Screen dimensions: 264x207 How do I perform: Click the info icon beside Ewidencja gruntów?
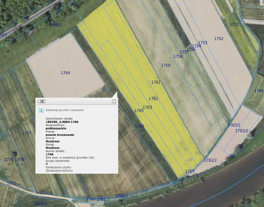click(x=41, y=110)
